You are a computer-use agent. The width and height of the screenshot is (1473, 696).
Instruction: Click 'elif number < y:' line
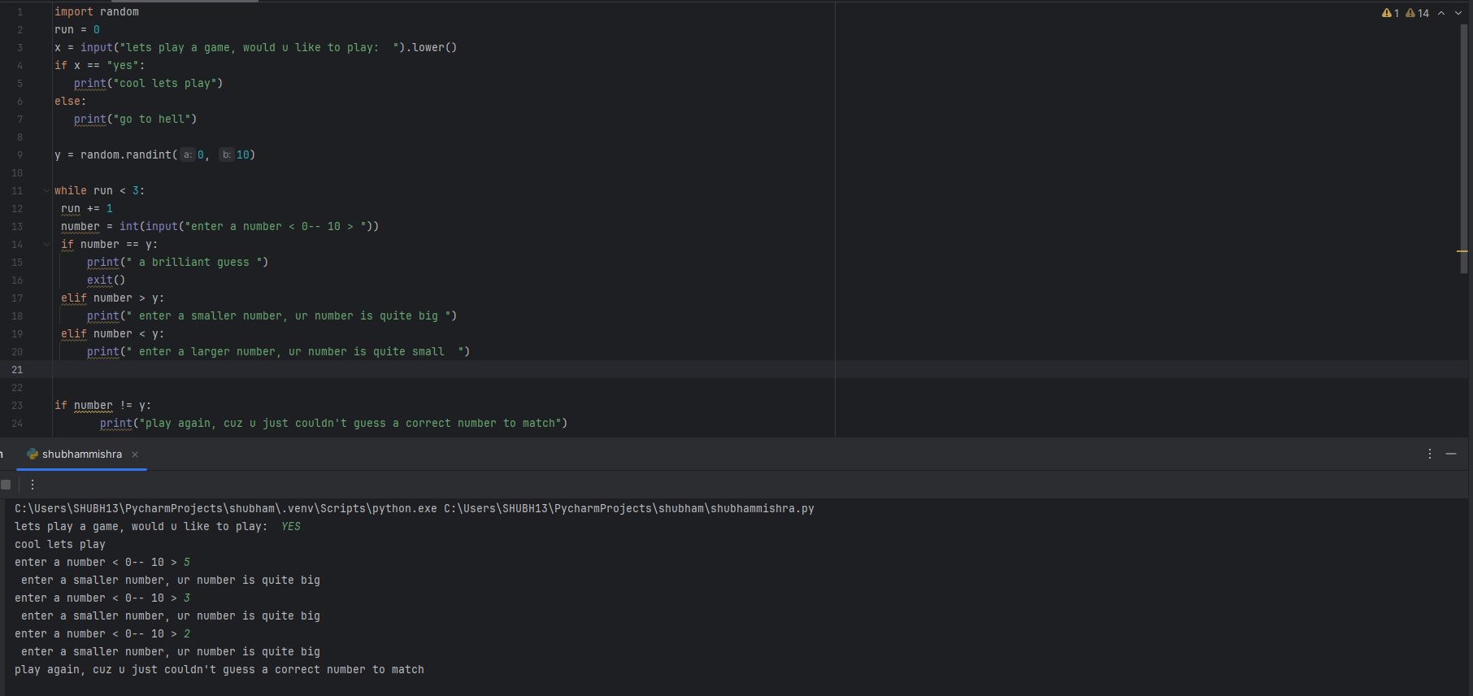point(112,334)
